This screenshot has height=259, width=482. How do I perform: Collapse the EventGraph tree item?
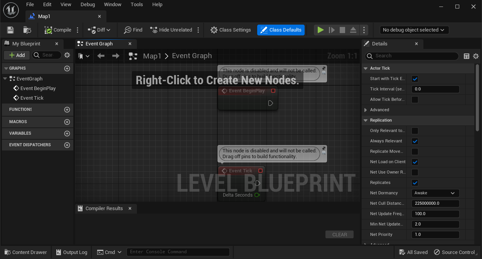(5, 79)
